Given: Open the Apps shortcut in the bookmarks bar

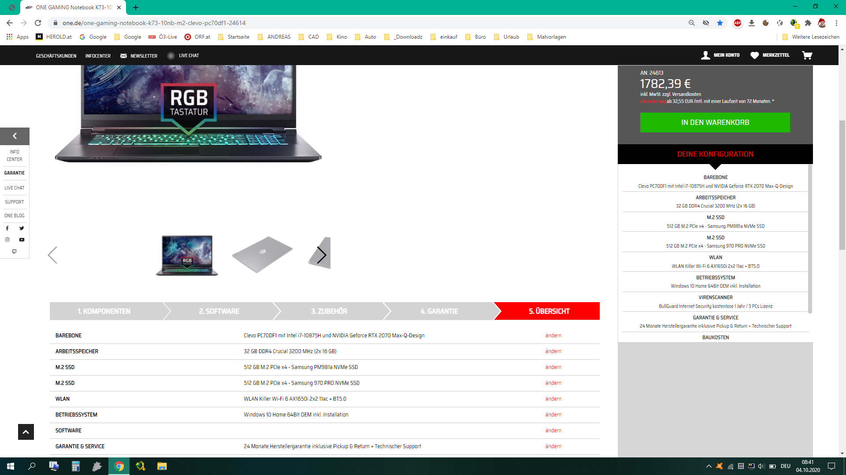Looking at the screenshot, I should [18, 37].
